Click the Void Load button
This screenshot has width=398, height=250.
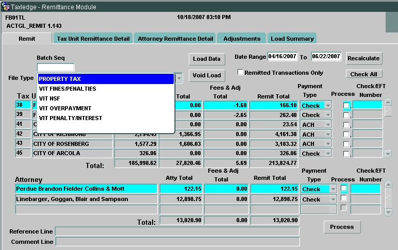tap(206, 75)
